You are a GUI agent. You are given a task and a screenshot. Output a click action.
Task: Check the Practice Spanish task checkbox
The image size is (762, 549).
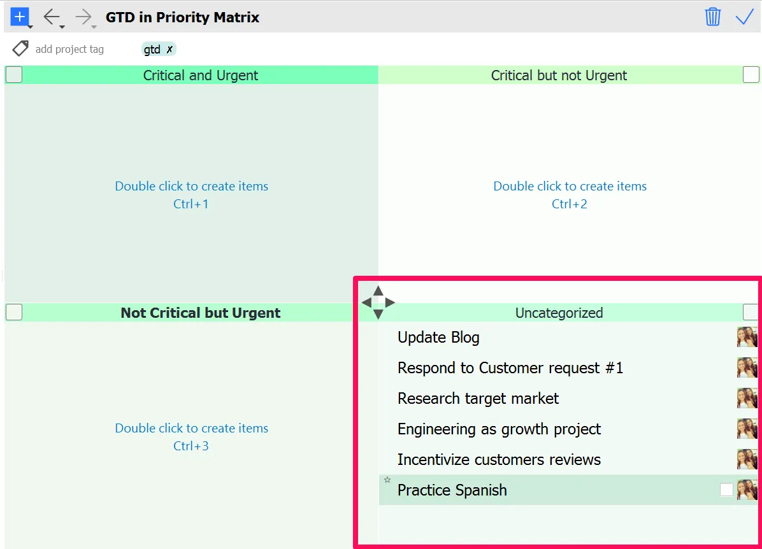click(x=726, y=490)
